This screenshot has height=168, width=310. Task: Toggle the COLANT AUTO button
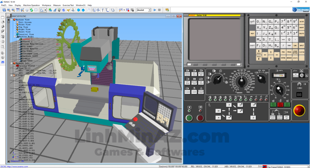pyautogui.click(x=273, y=117)
